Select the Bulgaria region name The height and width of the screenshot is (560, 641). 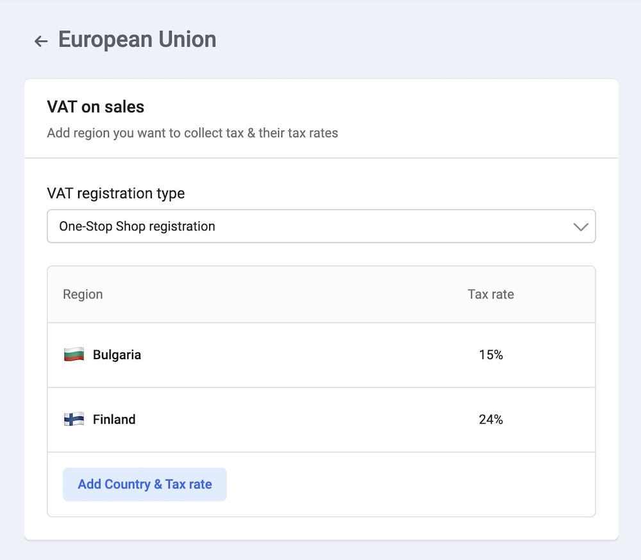point(117,355)
